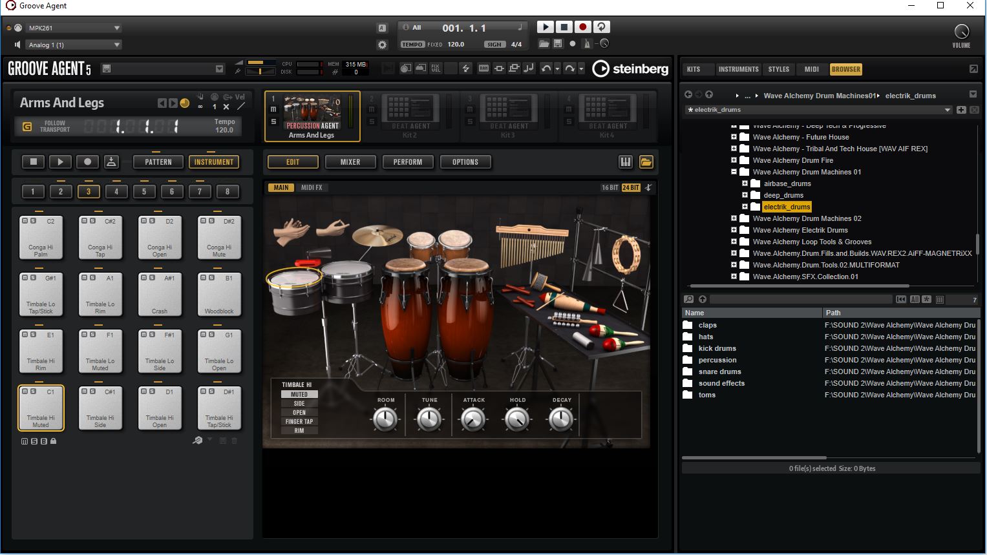Toggle the loop button in the top transport
The width and height of the screenshot is (987, 555).
click(x=601, y=27)
